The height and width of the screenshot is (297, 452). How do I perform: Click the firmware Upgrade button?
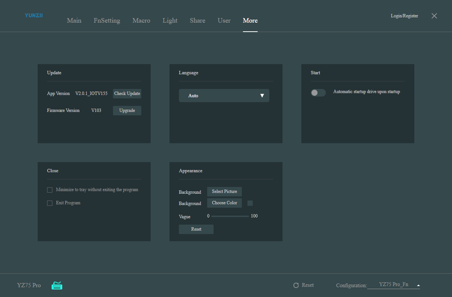tap(127, 110)
